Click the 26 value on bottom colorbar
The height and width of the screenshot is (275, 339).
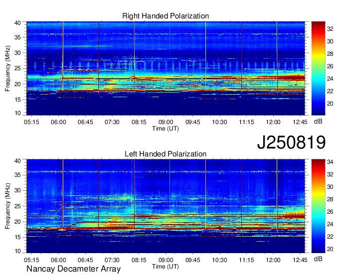click(x=330, y=212)
